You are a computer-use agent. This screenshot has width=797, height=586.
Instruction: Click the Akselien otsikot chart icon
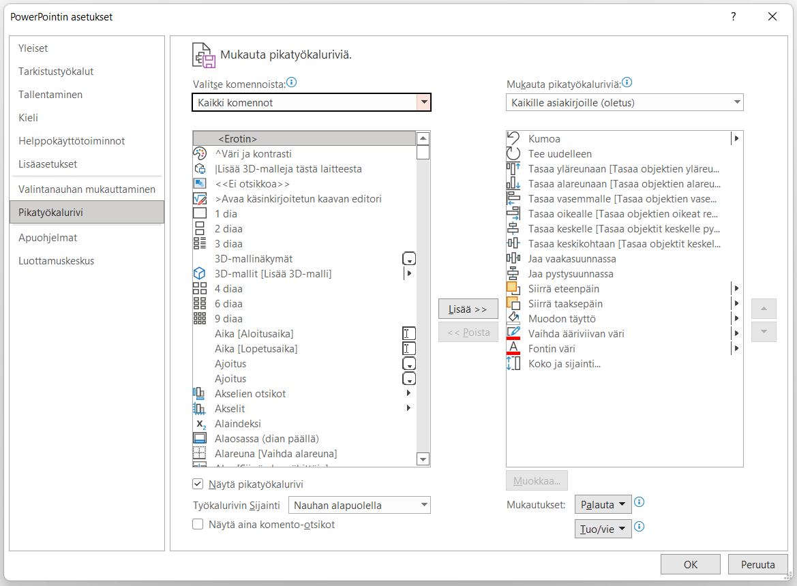pos(199,393)
